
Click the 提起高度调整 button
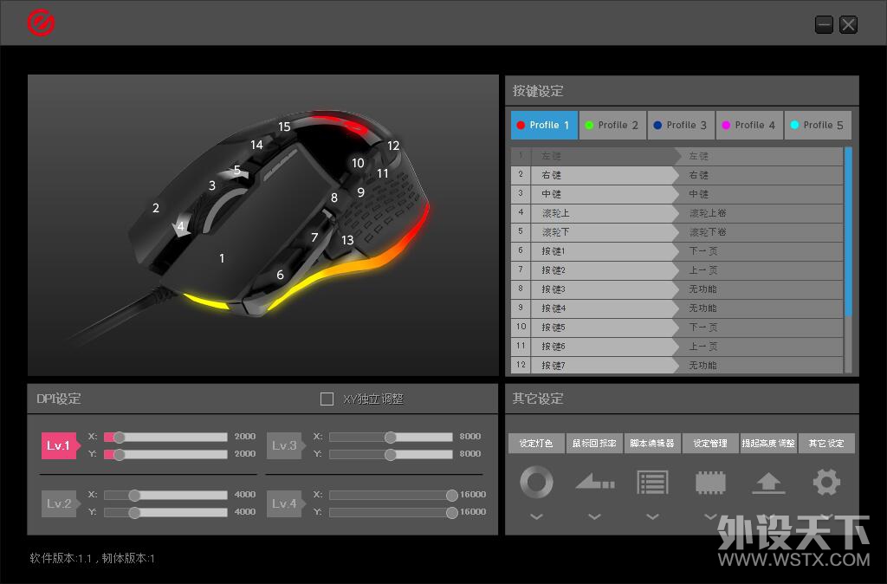point(768,443)
